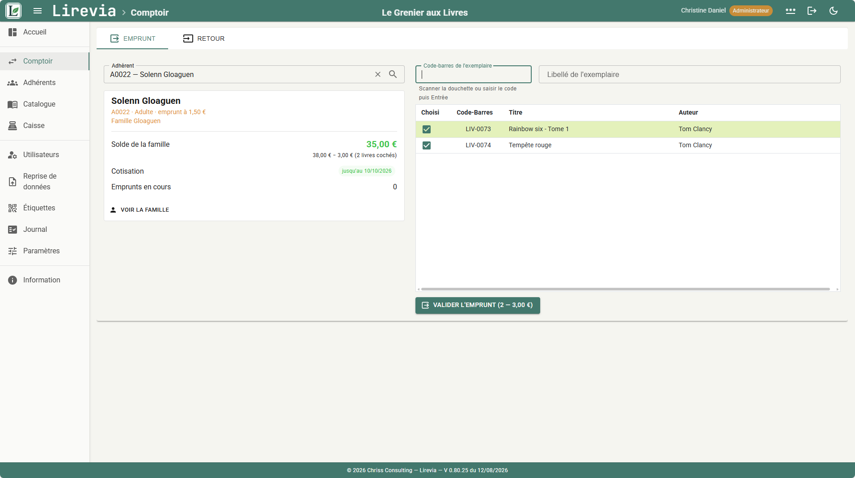Click the logout icon

tap(812, 11)
